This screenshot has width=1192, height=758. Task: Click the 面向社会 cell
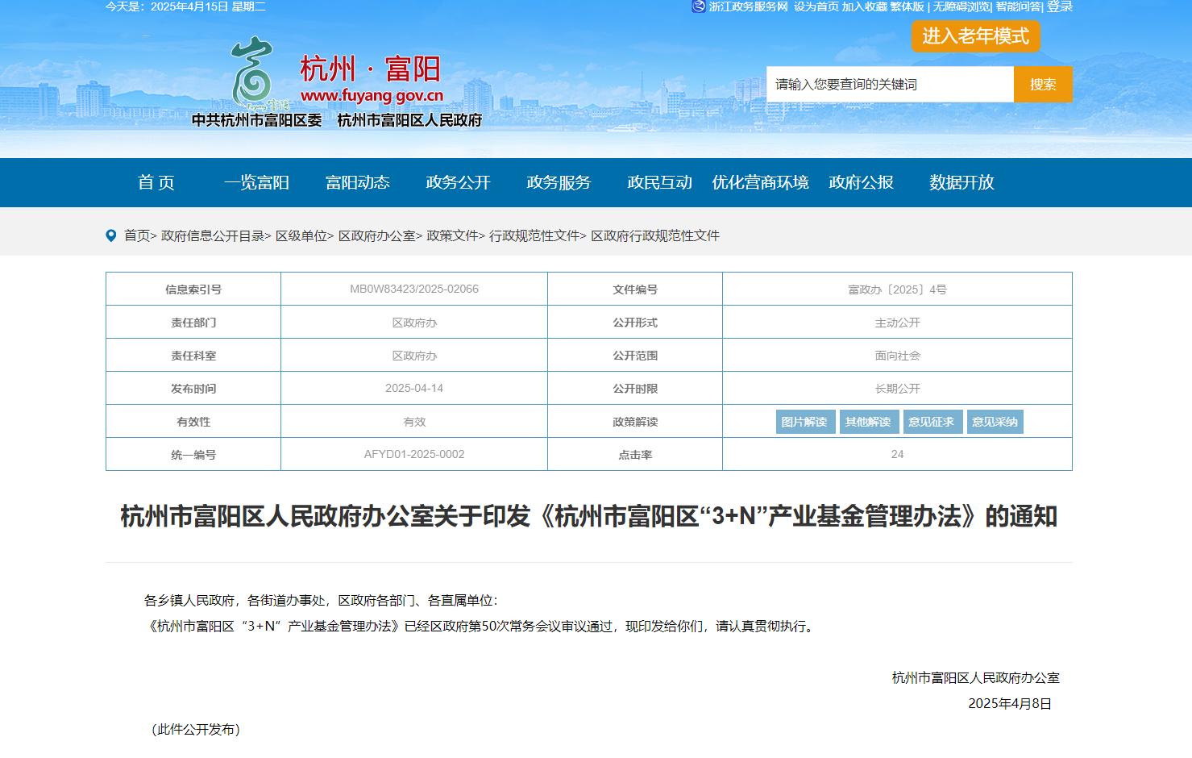point(897,356)
